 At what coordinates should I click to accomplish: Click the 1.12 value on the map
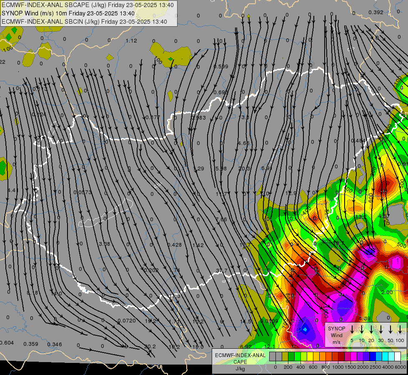(x=131, y=40)
